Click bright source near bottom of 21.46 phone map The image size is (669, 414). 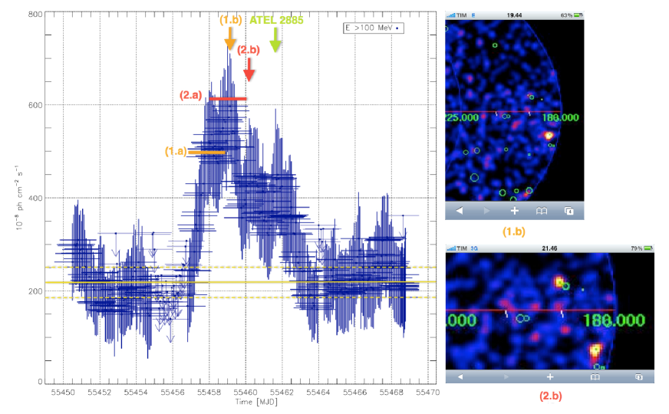595,351
